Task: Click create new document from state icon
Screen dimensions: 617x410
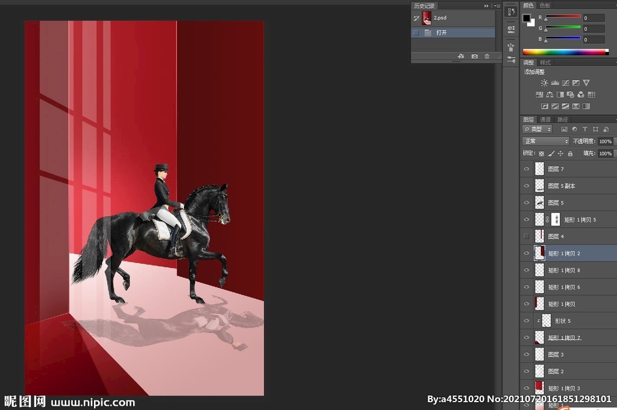Action: tap(461, 57)
